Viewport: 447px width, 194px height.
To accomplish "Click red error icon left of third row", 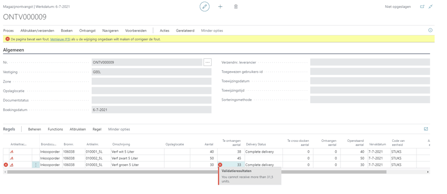I will click(x=5, y=165).
